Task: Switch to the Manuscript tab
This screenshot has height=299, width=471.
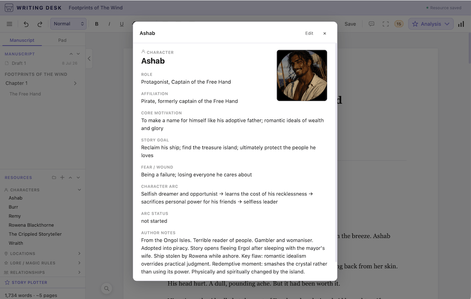Action: [x=22, y=40]
